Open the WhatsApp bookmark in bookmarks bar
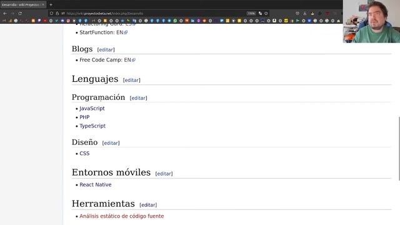This screenshot has height=225, width=400. coord(175,21)
